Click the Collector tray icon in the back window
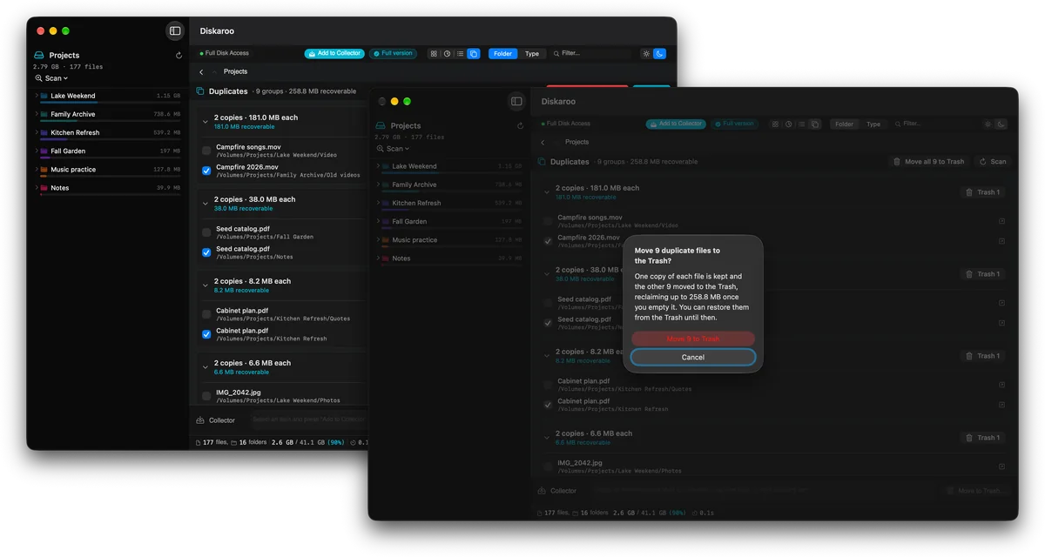This screenshot has height=557, width=1045. point(200,420)
